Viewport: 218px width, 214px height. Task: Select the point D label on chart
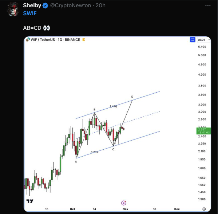pos(132,97)
